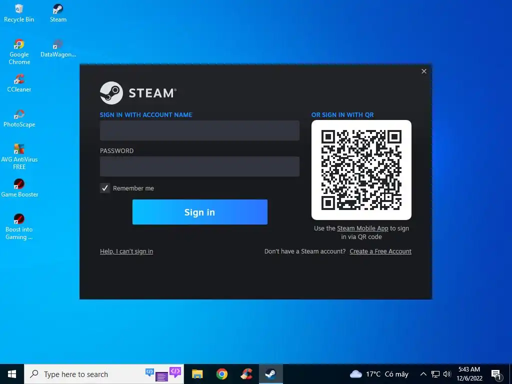This screenshot has height=384, width=512.
Task: Open the Game Booster desktop shortcut
Action: 19,188
